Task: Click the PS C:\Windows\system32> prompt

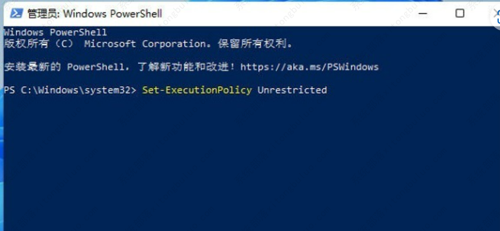Action: pos(70,90)
